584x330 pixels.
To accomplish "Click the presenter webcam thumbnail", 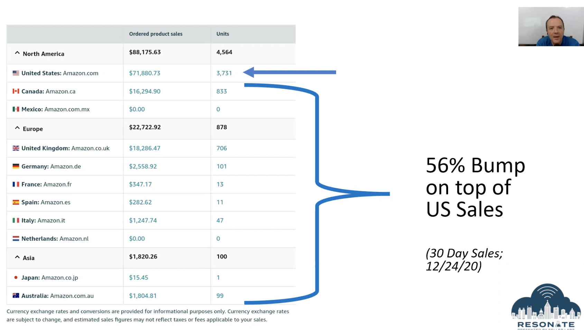I will click(551, 27).
